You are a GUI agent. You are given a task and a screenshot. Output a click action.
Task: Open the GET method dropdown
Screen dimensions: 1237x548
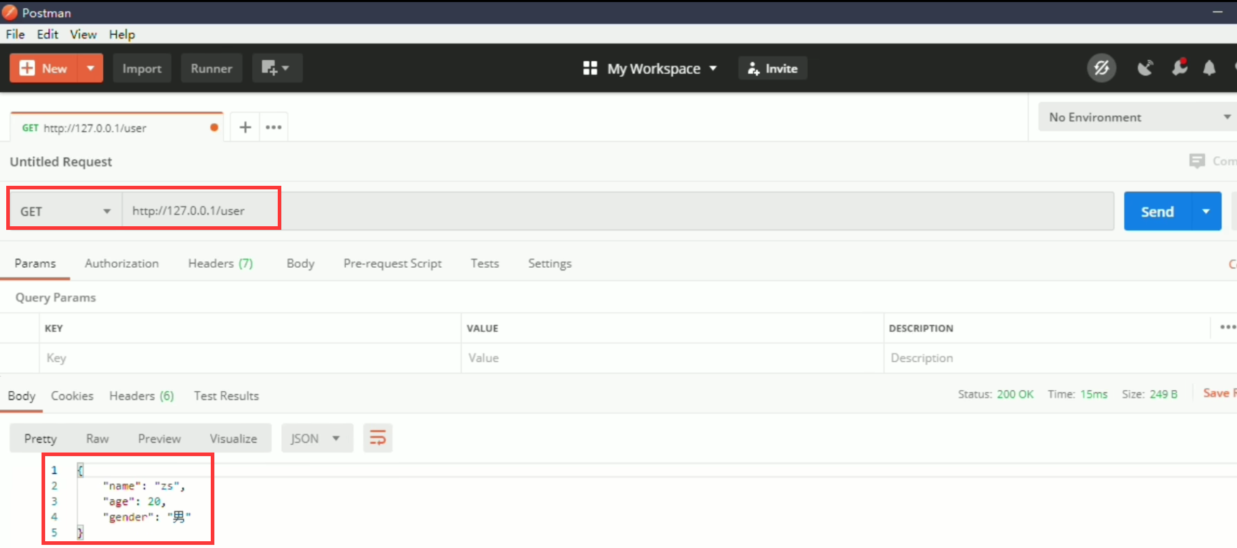[x=65, y=211]
